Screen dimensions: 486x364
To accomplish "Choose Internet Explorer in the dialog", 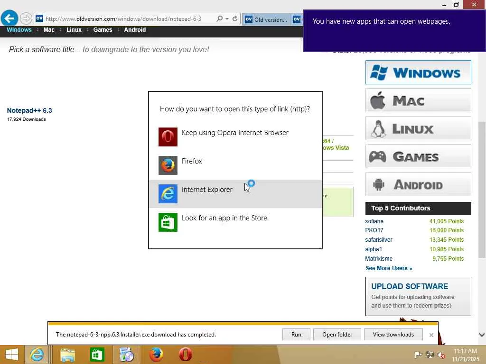I will coord(235,194).
